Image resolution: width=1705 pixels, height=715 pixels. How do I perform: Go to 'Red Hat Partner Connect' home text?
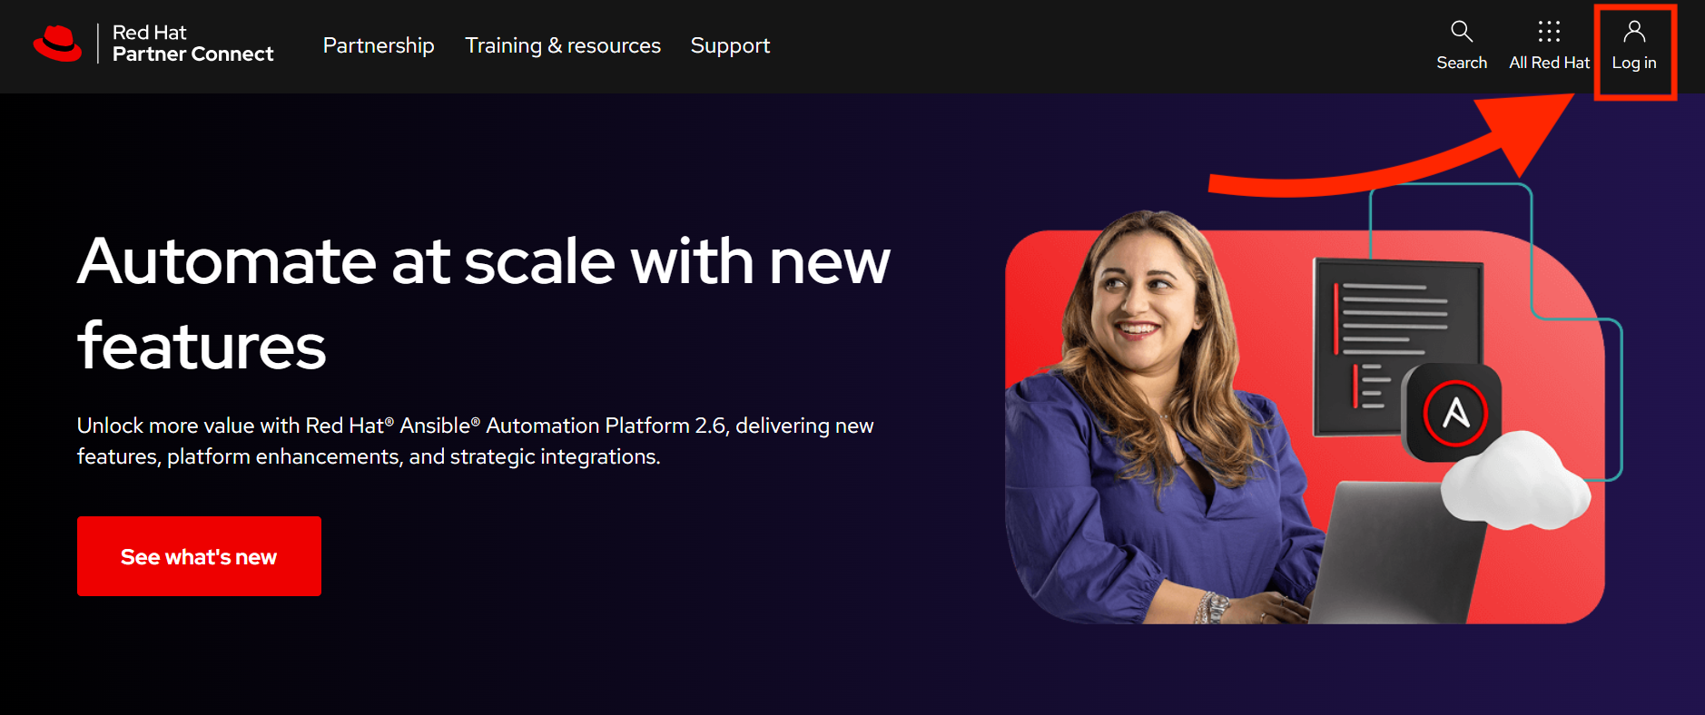[x=192, y=44]
